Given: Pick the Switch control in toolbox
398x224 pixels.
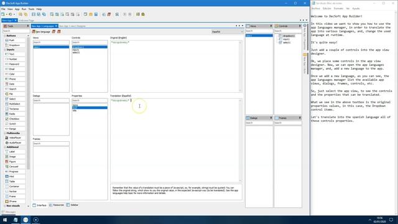Looking at the screenshot, I should [15, 124].
